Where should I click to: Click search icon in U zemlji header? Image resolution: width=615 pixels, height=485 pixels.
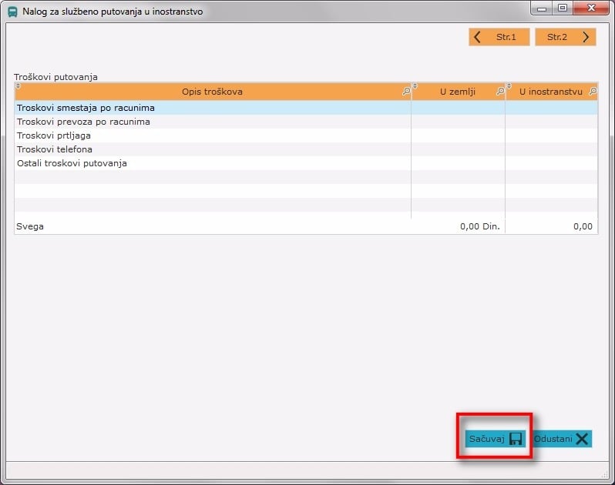tap(500, 92)
